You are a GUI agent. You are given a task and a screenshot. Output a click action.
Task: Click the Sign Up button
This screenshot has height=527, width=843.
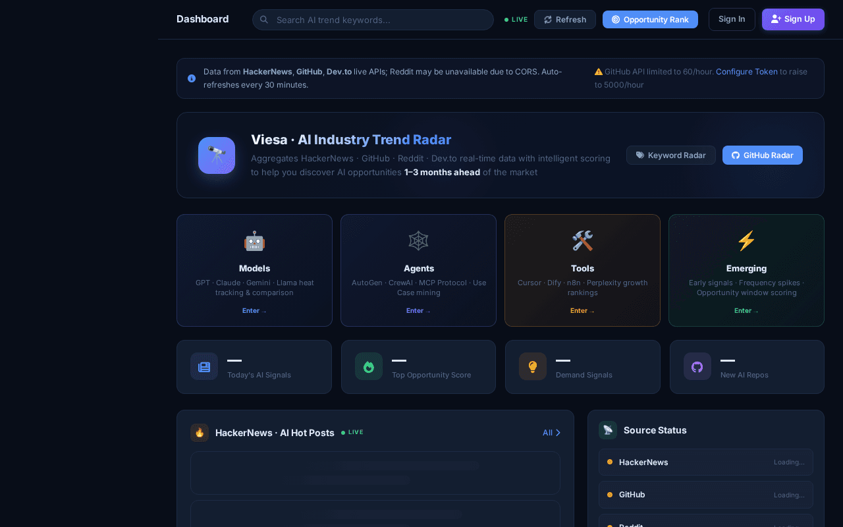793,19
